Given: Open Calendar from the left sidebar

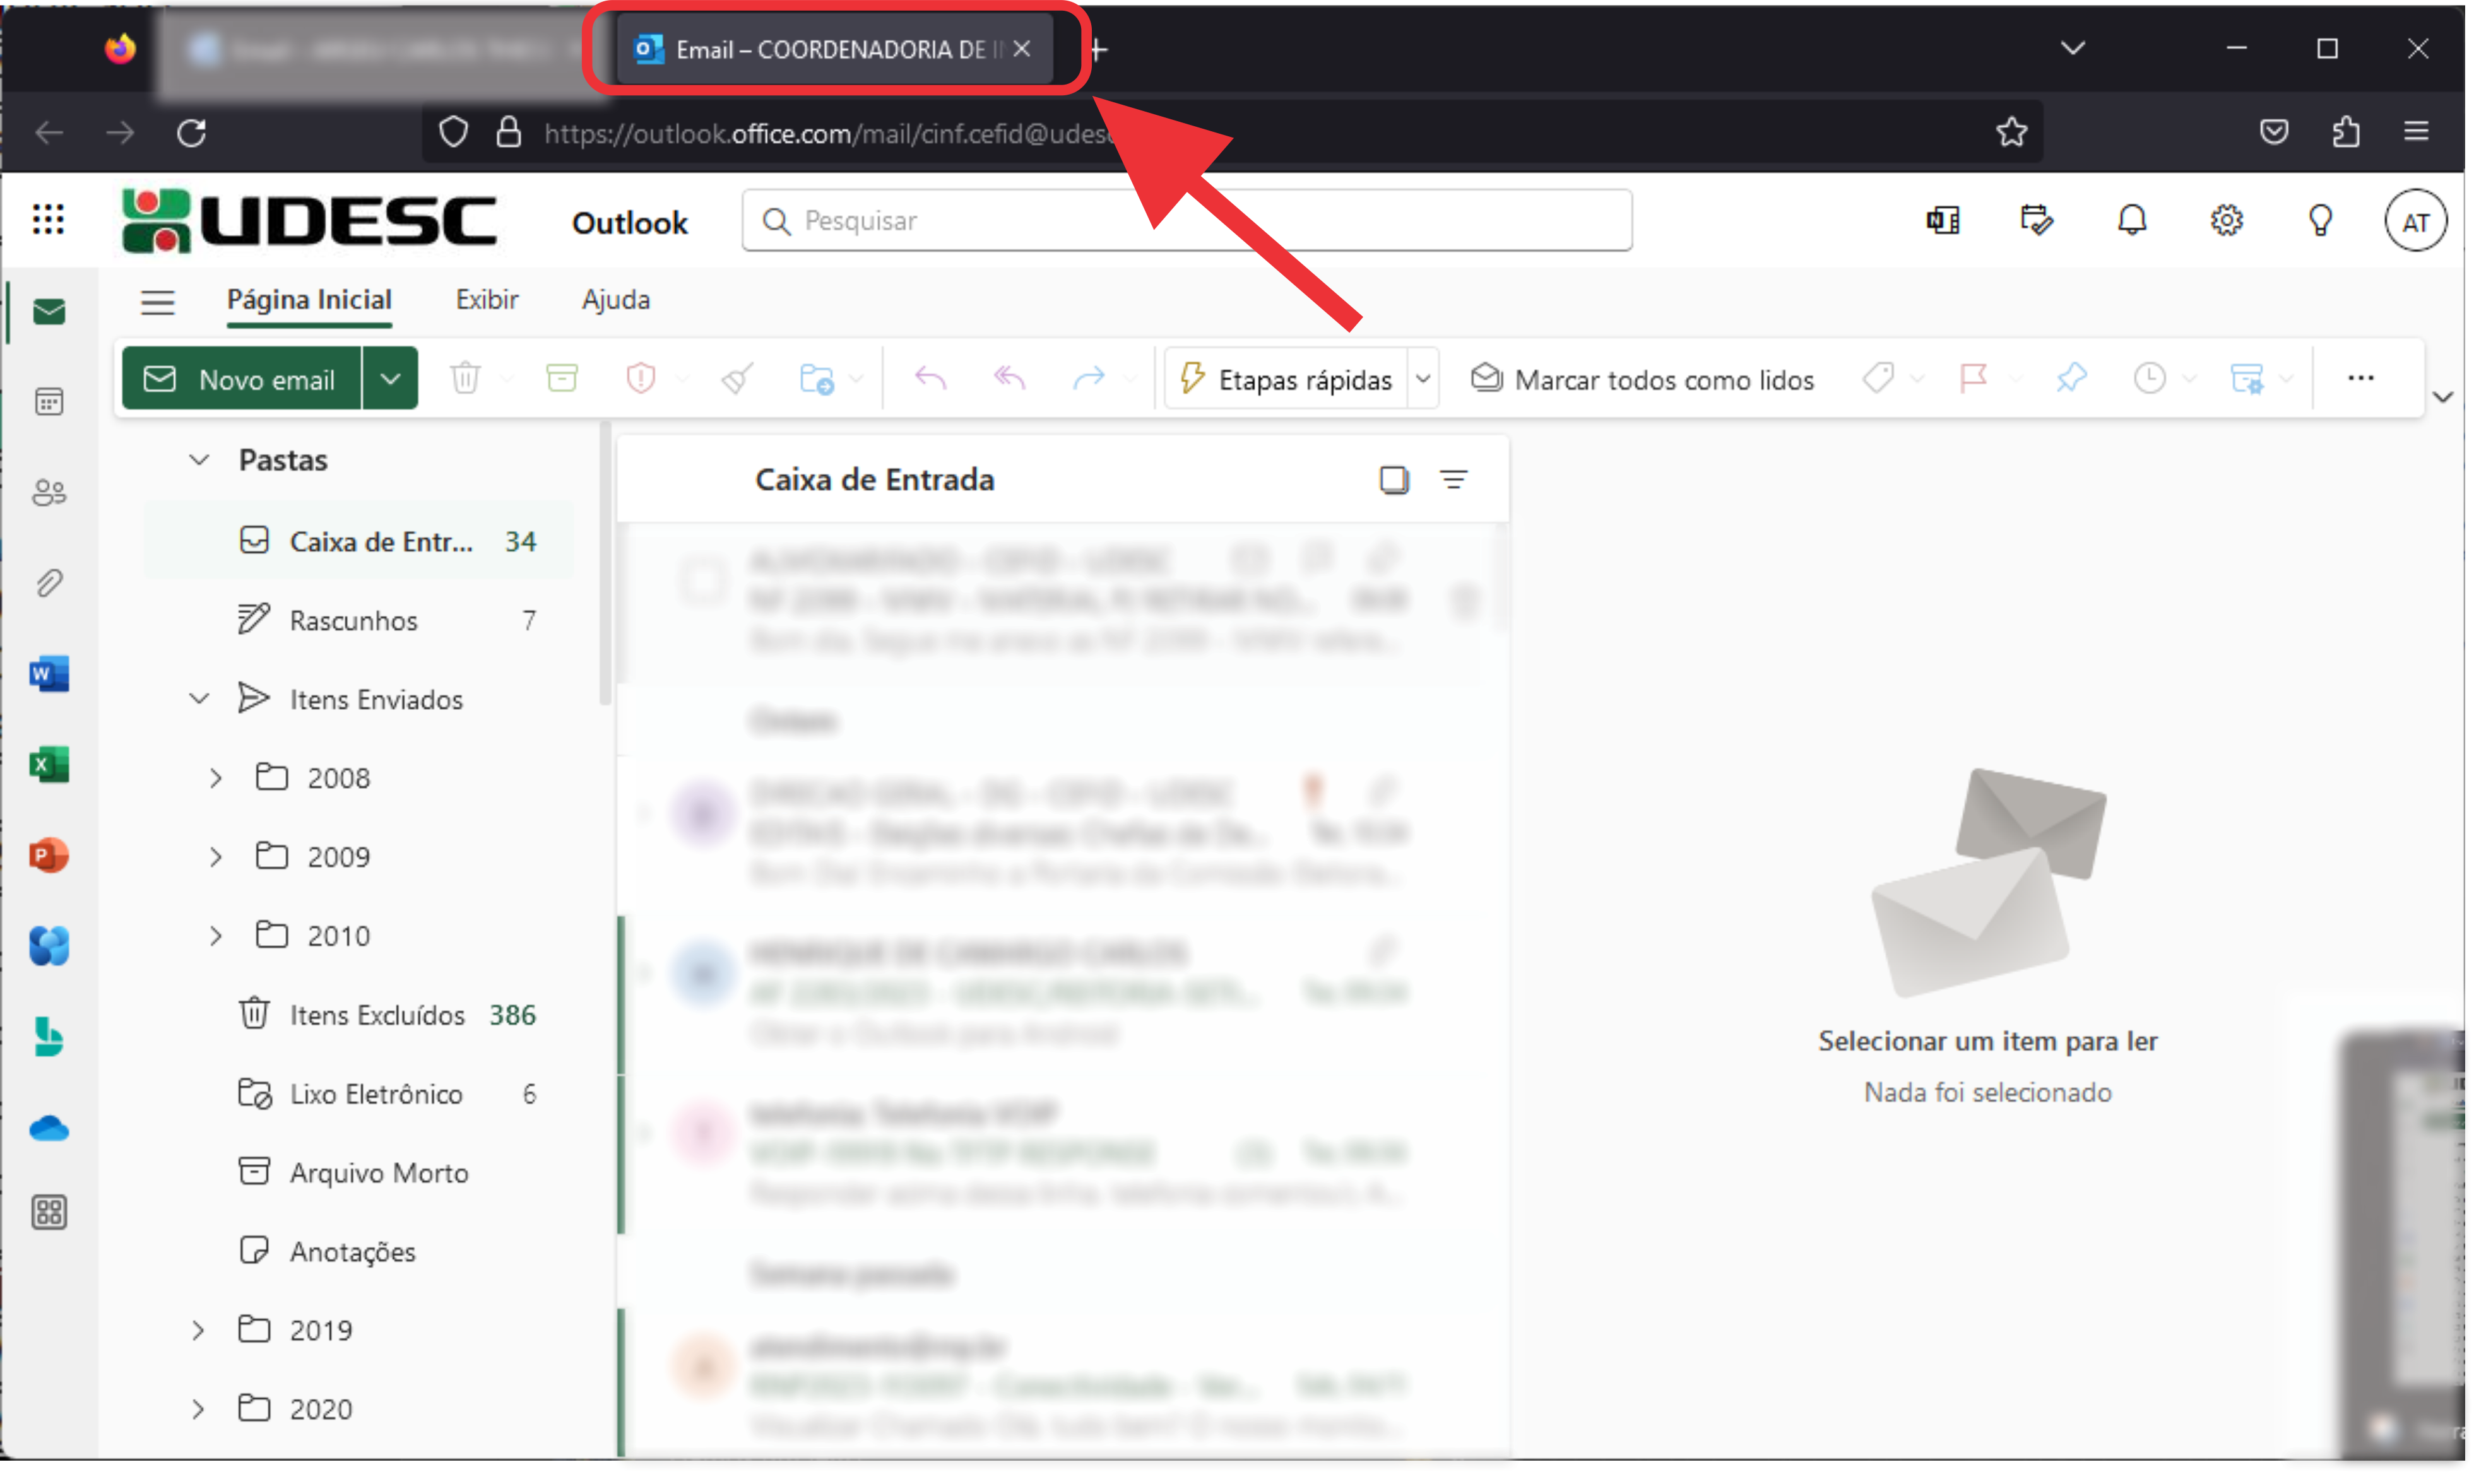Looking at the screenshot, I should (48, 402).
